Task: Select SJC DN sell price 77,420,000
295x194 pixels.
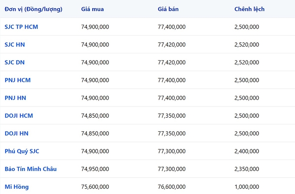Action: (172, 62)
